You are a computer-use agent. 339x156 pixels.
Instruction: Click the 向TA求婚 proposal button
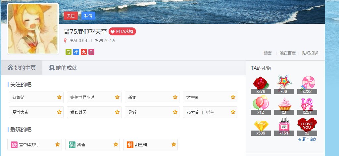[x=122, y=31]
